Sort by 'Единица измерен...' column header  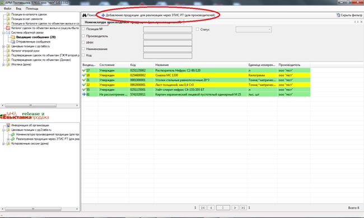click(x=262, y=65)
